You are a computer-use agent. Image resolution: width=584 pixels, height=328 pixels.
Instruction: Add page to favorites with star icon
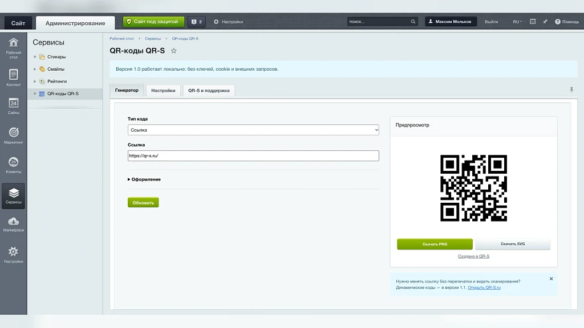173,51
